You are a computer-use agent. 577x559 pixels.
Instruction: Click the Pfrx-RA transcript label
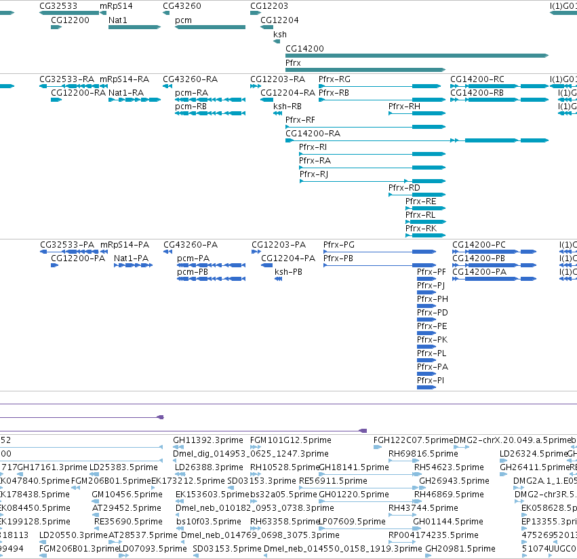coord(315,161)
